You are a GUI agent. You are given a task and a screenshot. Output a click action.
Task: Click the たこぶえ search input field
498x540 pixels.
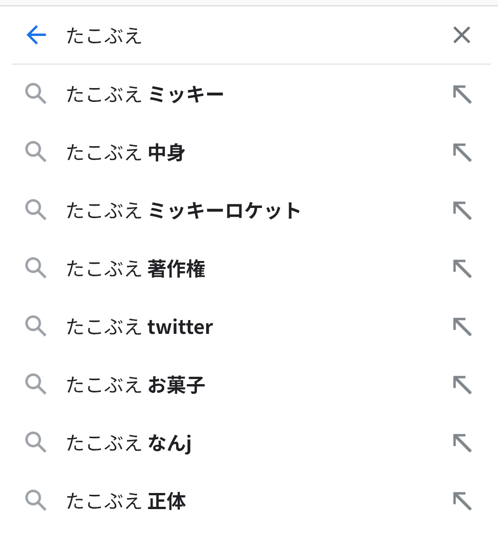249,36
